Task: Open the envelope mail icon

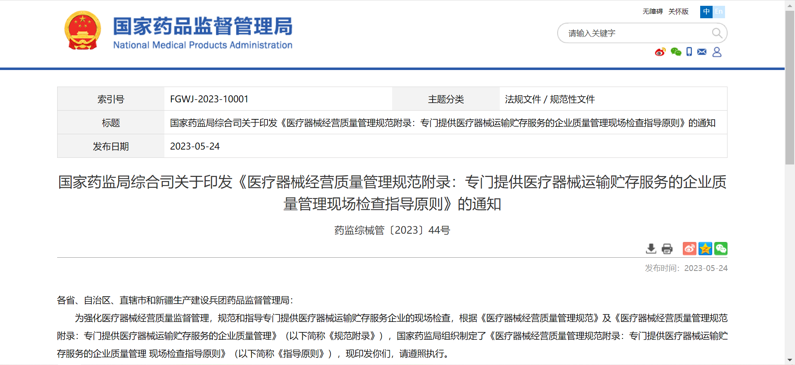Action: (x=702, y=52)
